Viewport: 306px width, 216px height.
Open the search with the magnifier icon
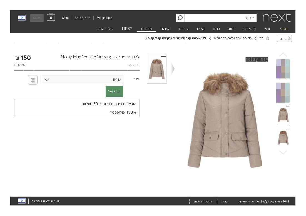[x=180, y=18]
